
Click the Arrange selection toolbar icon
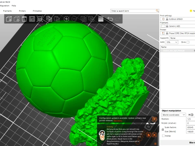coord(40,19)
